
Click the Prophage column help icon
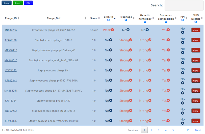coord(126,20)
